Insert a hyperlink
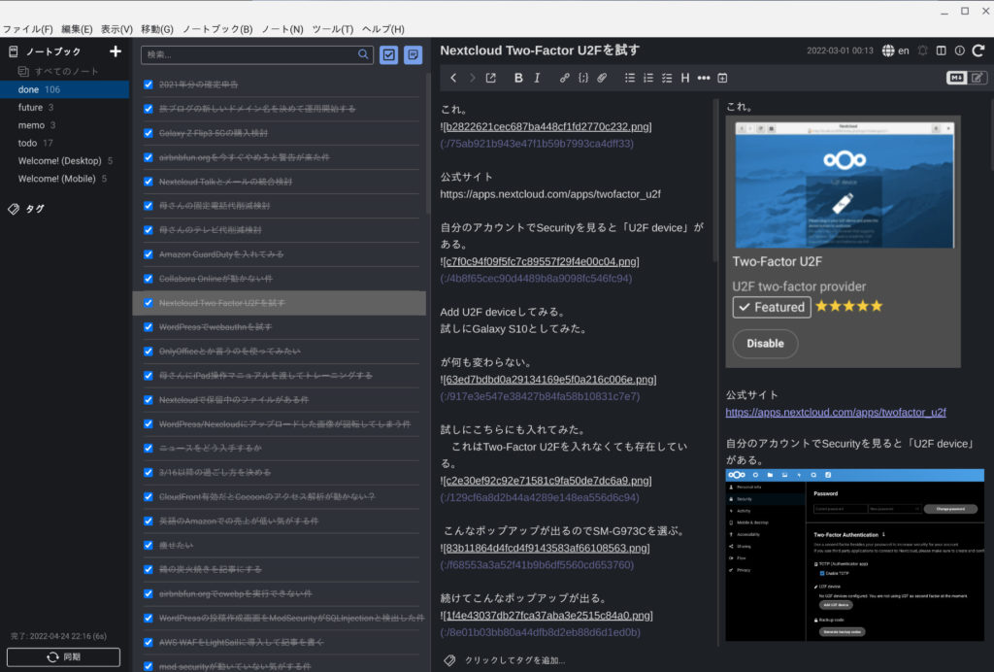 pyautogui.click(x=564, y=78)
